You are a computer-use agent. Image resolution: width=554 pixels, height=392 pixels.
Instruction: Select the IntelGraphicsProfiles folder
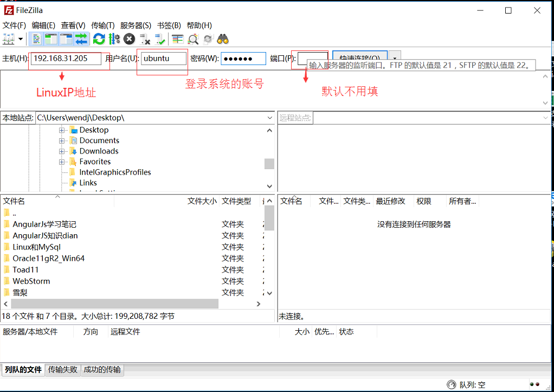115,172
